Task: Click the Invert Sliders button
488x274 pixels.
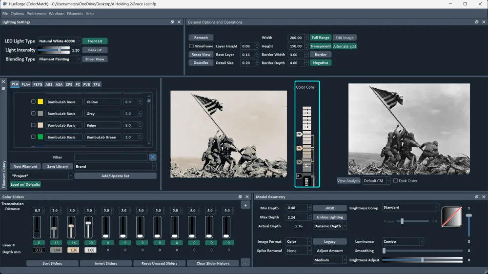Action: pyautogui.click(x=106, y=263)
